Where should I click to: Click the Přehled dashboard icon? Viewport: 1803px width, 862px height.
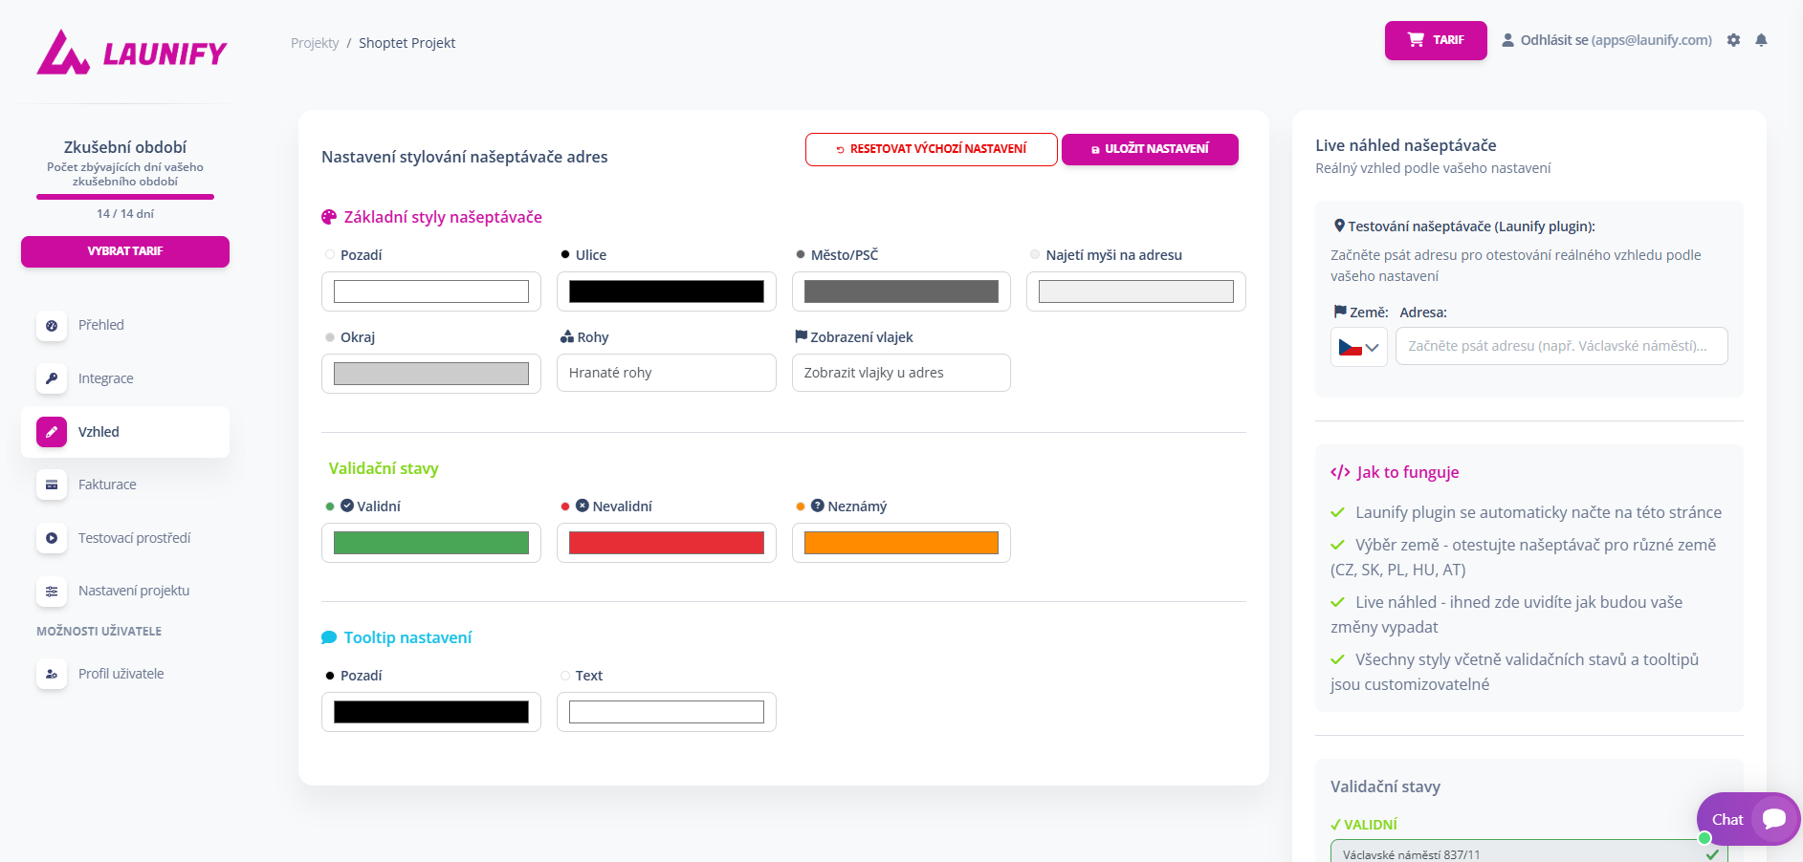click(52, 326)
